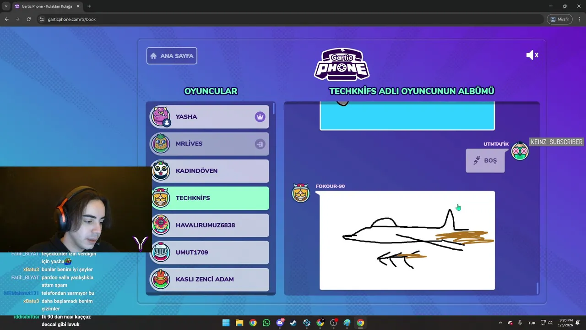Screen dimensions: 586x330
Task: Click YASHA's pink monster avatar
Action: [x=161, y=116]
